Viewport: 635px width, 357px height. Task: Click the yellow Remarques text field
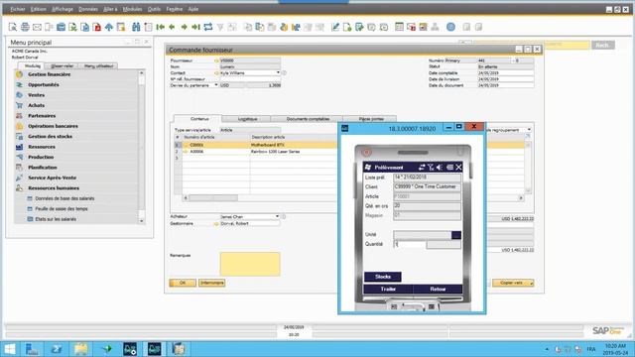(x=250, y=265)
